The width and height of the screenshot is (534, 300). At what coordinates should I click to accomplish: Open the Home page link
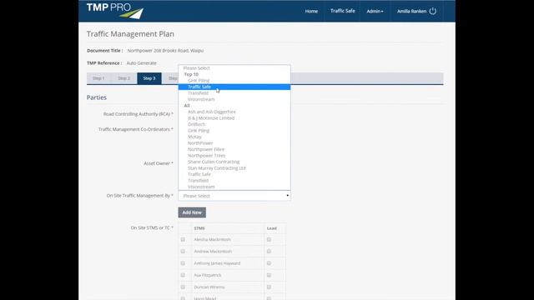(x=311, y=11)
